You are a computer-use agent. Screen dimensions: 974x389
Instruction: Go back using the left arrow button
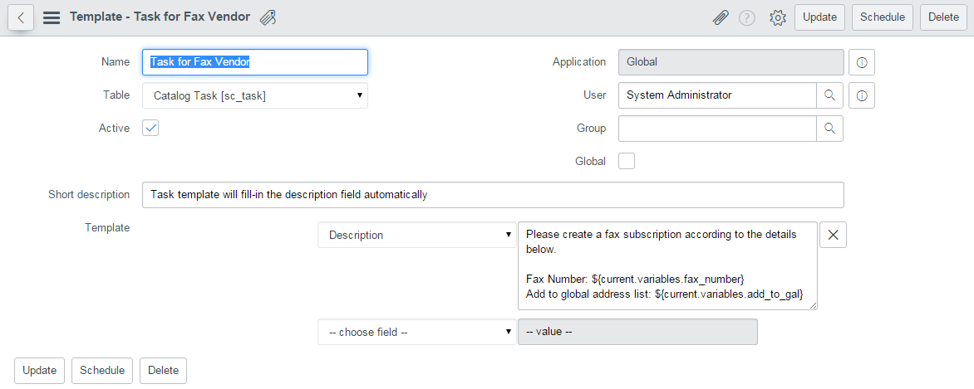pyautogui.click(x=21, y=17)
